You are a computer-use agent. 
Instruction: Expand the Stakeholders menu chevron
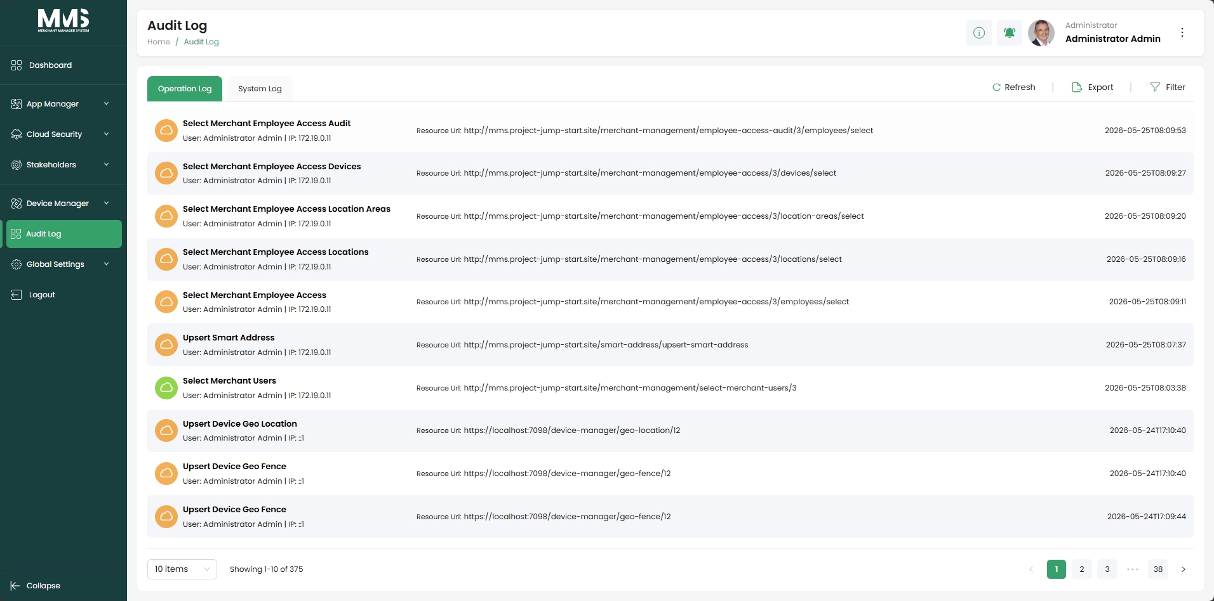(x=106, y=165)
